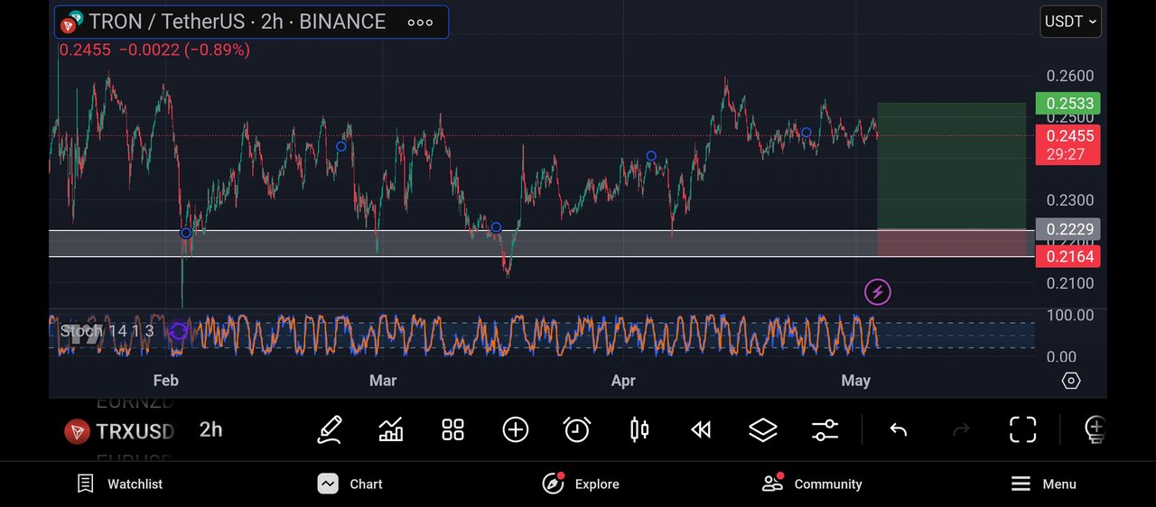The image size is (1156, 507).
Task: Switch to the Explore tab
Action: pos(581,484)
